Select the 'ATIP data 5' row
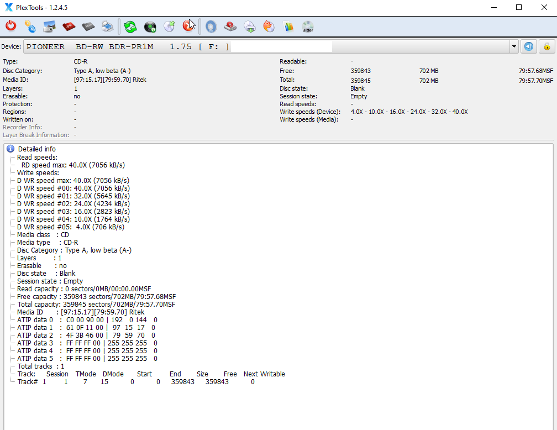557x430 pixels. tap(87, 359)
